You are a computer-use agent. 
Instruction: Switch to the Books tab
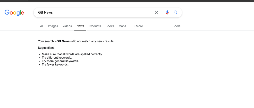click(x=110, y=26)
